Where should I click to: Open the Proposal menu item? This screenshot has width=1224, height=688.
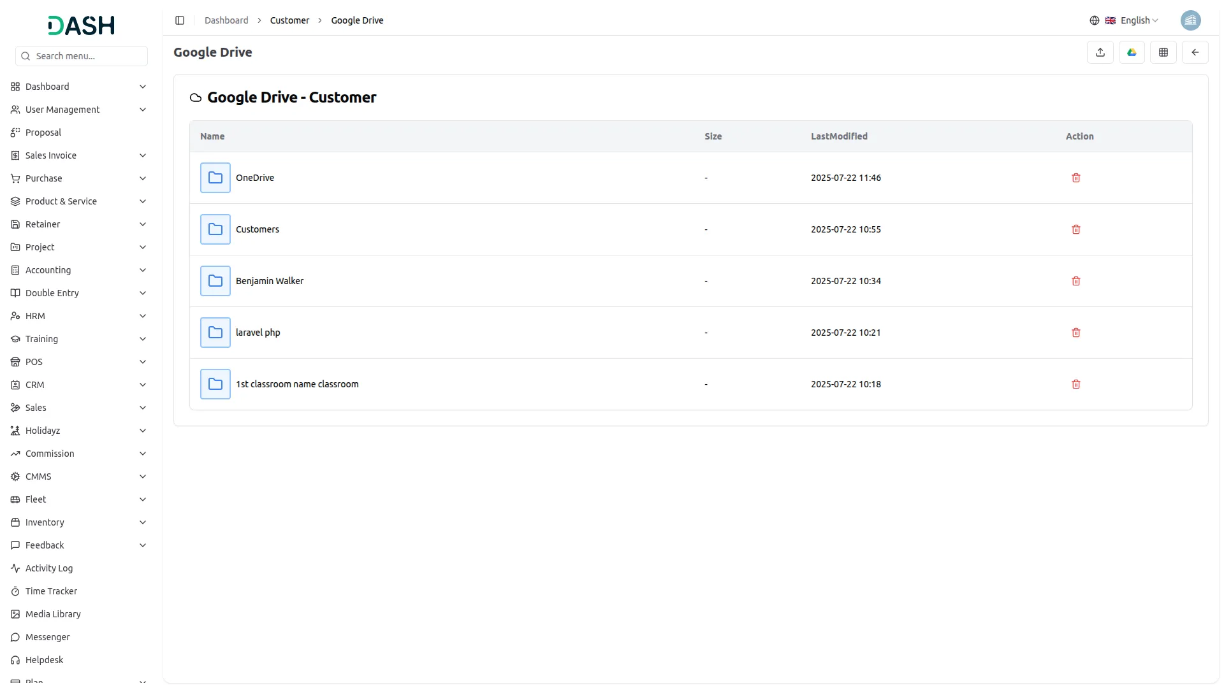(43, 133)
